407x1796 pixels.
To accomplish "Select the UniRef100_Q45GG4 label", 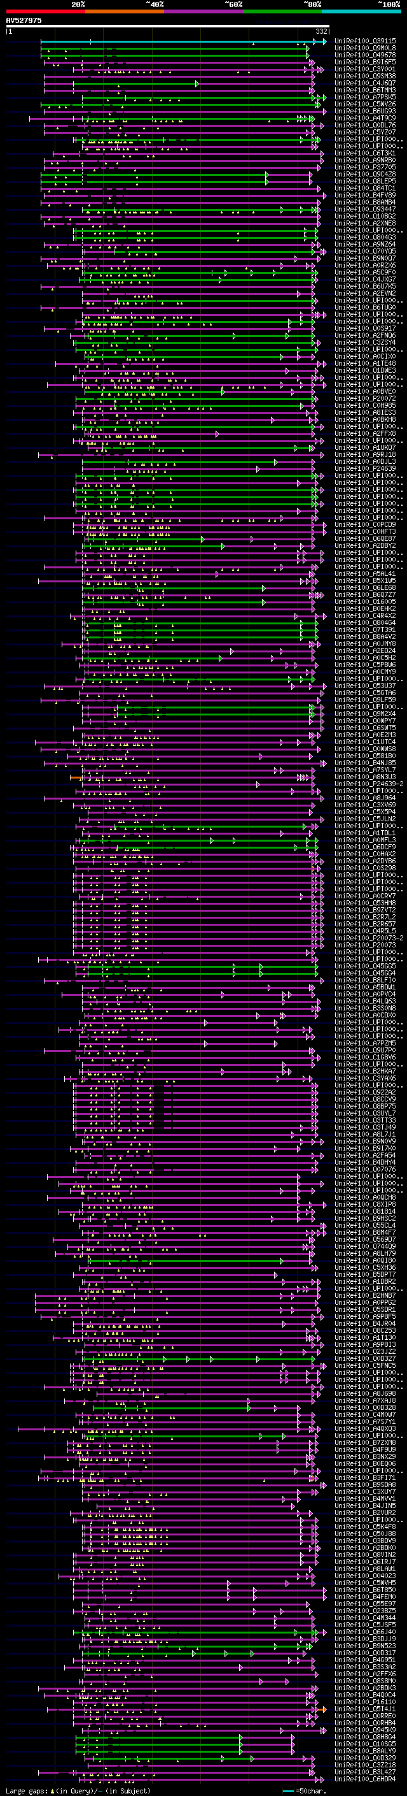I will point(365,973).
